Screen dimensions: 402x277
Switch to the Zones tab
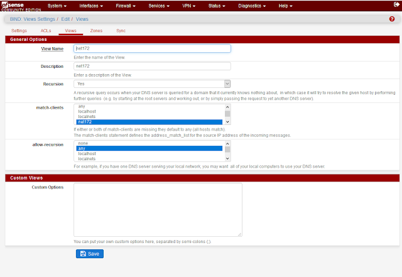pos(95,30)
